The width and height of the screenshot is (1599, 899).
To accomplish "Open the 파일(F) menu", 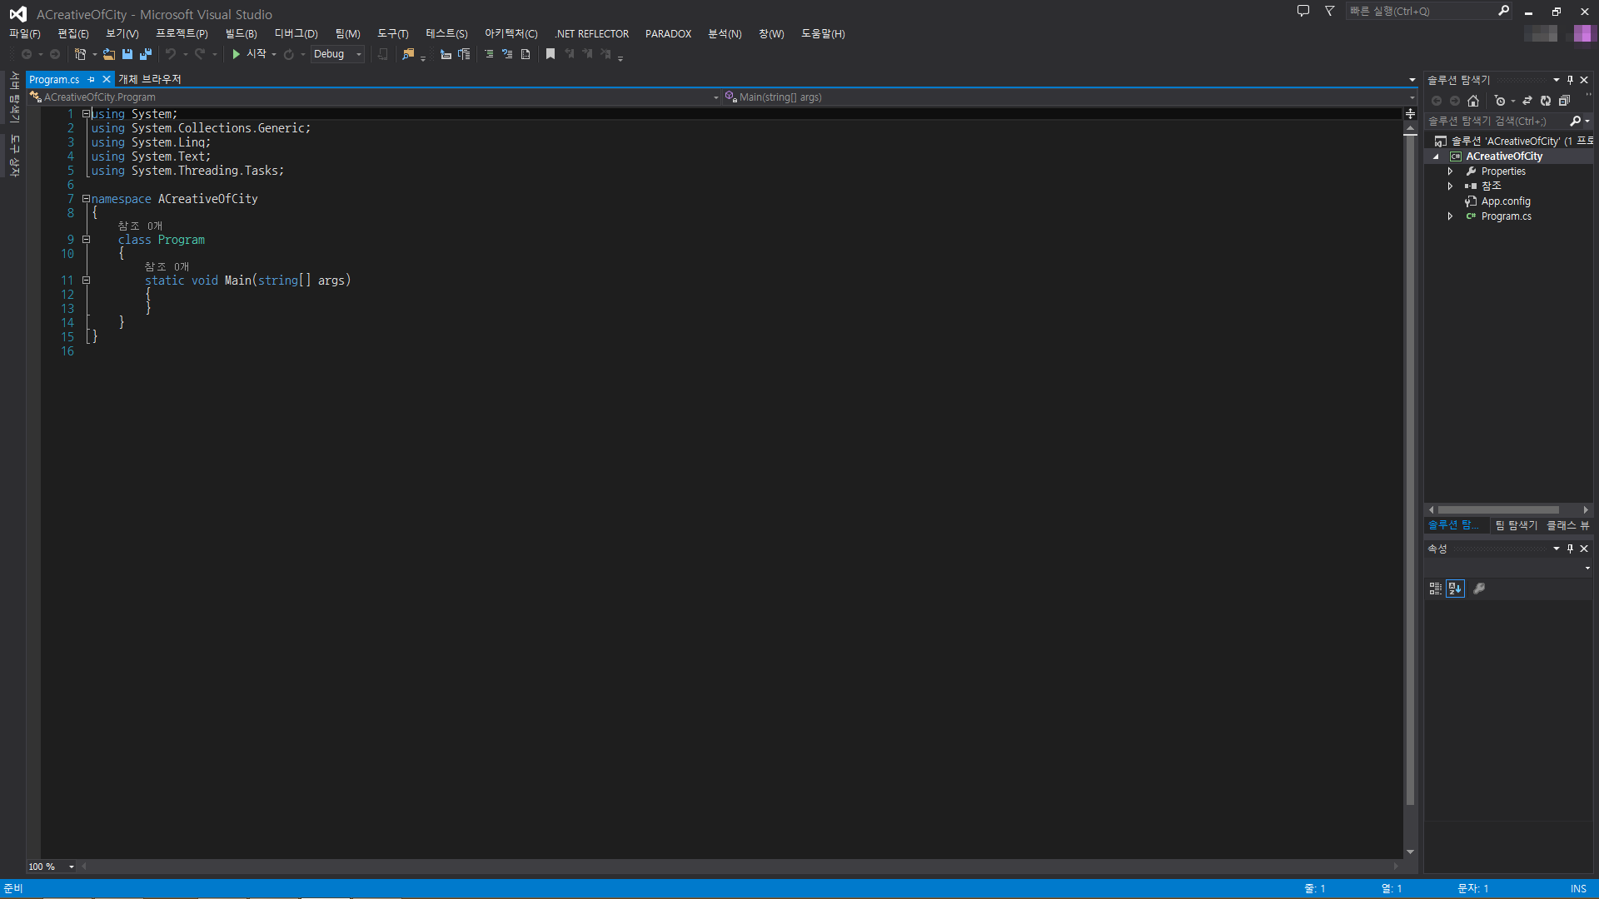I will point(25,34).
